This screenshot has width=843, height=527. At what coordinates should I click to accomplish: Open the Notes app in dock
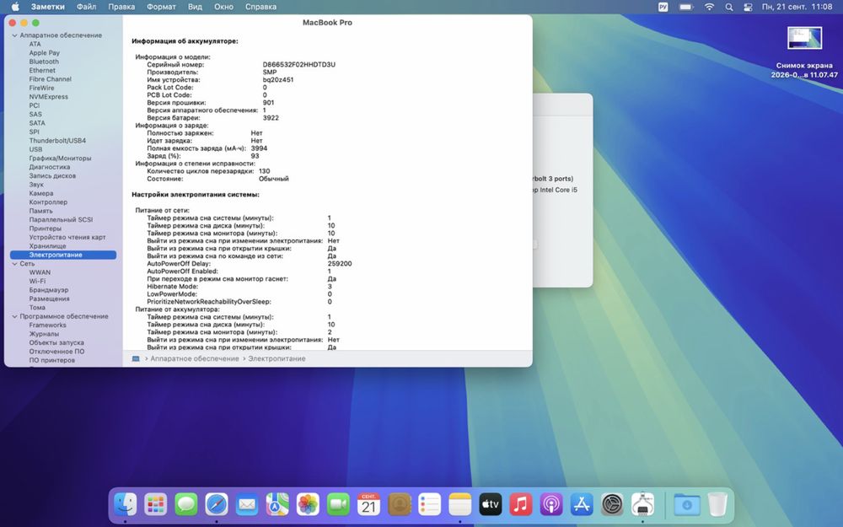(x=459, y=504)
